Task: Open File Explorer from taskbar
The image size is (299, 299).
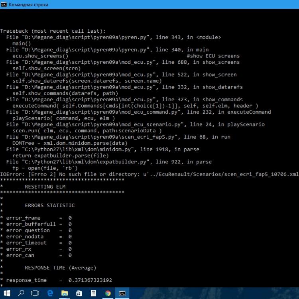Action: pyautogui.click(x=65, y=293)
